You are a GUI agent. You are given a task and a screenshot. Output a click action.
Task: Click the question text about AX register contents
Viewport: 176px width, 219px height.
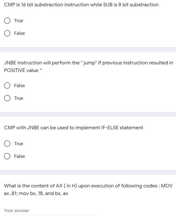[x=88, y=189]
